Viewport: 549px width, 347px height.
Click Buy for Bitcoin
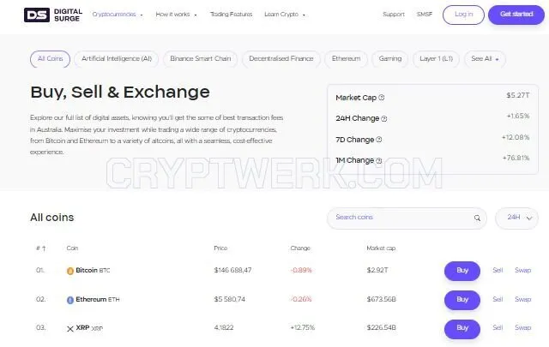pyautogui.click(x=462, y=271)
